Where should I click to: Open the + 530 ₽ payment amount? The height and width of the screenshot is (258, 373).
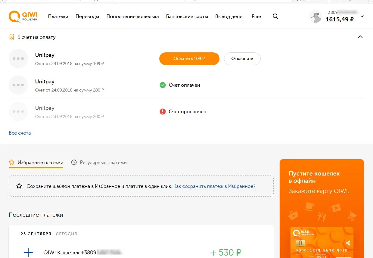(x=226, y=252)
